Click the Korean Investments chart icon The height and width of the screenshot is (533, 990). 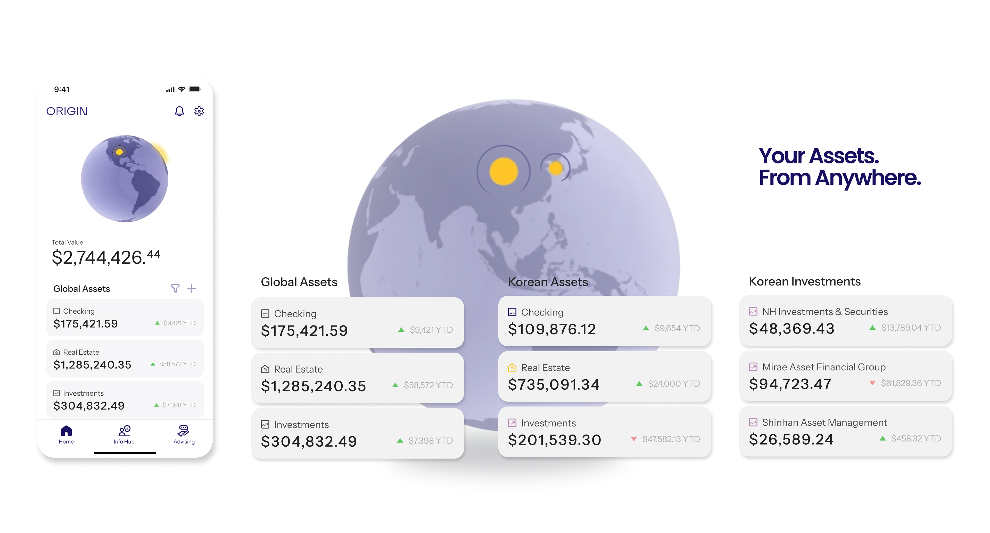point(512,423)
